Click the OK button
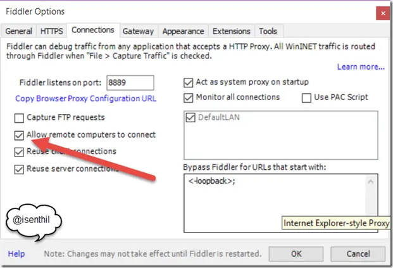The image size is (393, 268). click(296, 254)
